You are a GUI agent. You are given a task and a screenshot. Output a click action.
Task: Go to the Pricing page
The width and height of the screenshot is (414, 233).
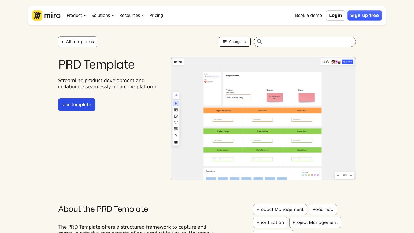coord(156,16)
